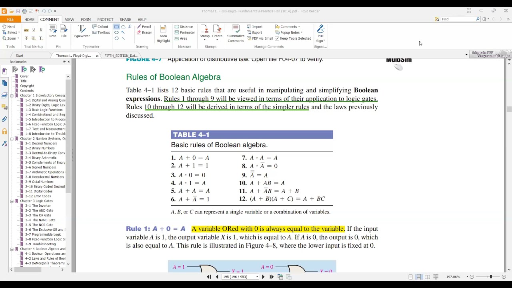Select the Eraser tool

(x=144, y=33)
